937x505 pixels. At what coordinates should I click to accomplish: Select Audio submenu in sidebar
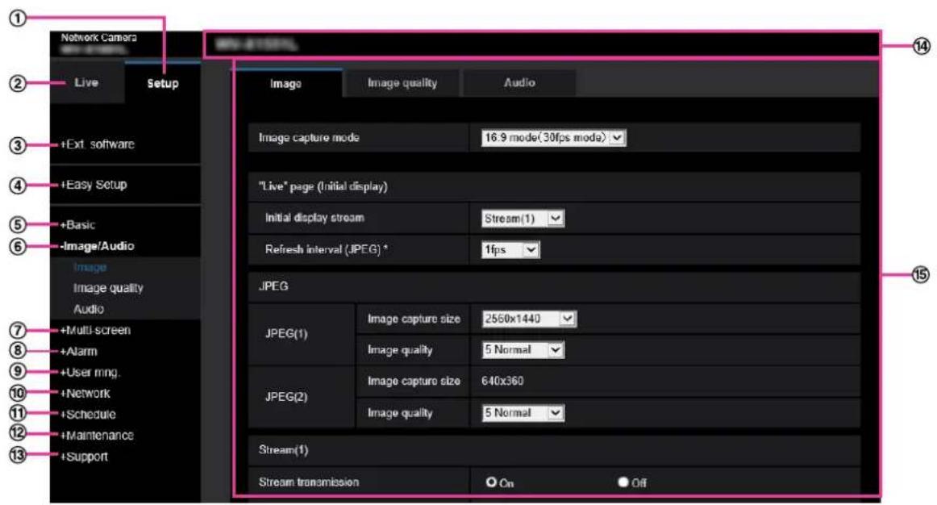pyautogui.click(x=89, y=309)
